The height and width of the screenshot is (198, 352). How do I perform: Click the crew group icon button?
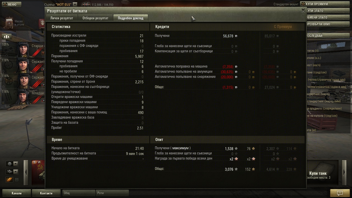[x=7, y=37]
